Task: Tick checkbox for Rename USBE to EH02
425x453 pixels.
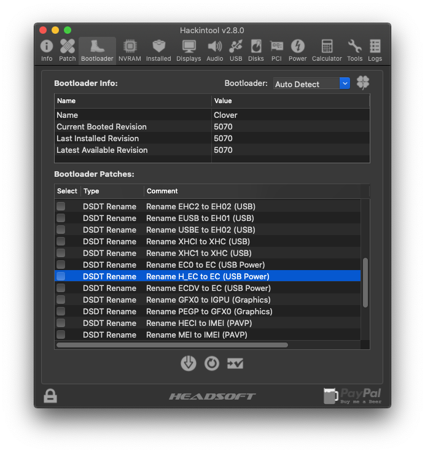Action: 61,230
